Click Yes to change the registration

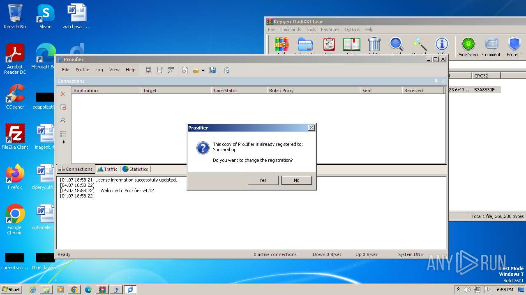coord(263,180)
